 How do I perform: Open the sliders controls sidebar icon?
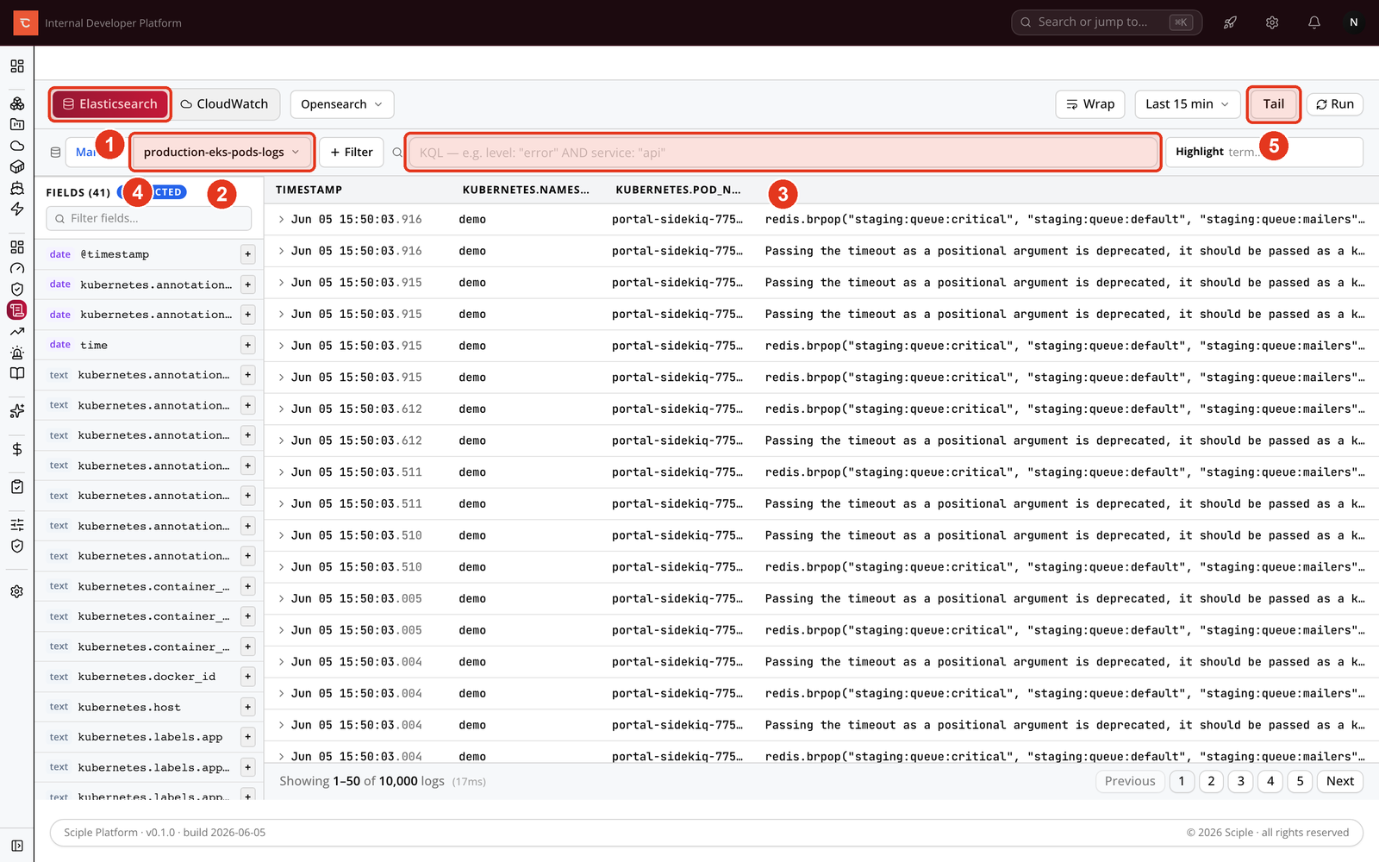16,525
